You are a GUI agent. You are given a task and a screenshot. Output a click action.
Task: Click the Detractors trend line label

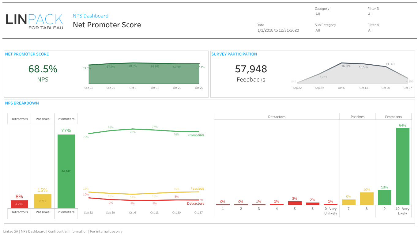(x=195, y=203)
